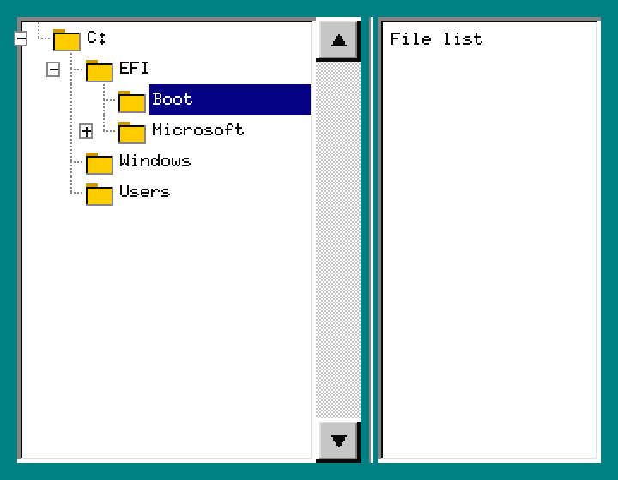
Task: Click inside the File list pane
Action: click(x=488, y=249)
